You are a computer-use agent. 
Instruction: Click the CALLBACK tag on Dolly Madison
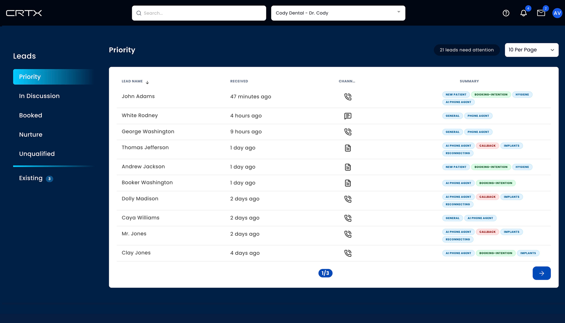click(487, 197)
